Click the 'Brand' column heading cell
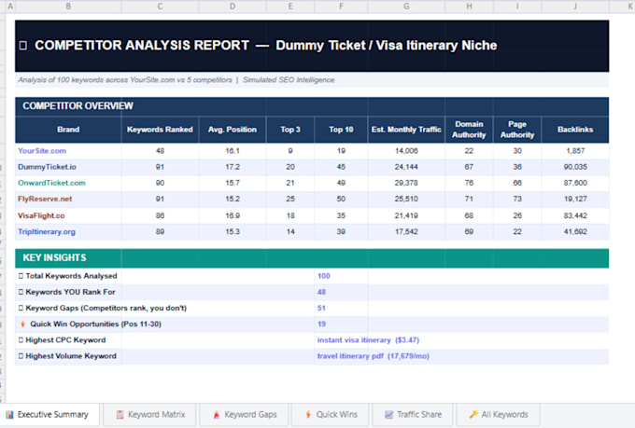Viewport: 635px width, 428px height. coord(68,130)
